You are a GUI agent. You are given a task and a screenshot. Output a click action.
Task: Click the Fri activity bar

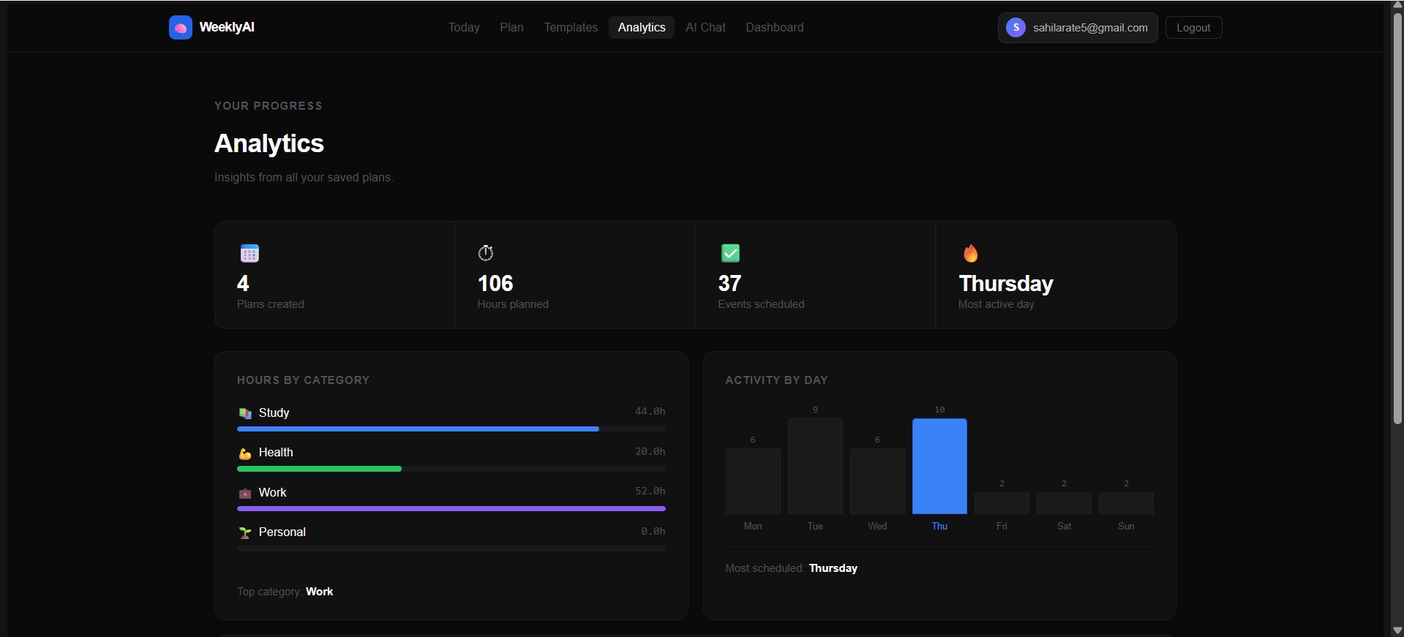(1002, 503)
